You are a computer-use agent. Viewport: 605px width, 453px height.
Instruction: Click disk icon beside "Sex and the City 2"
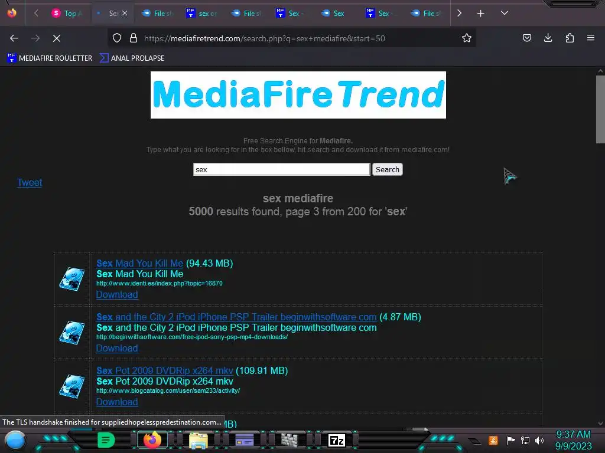pos(71,333)
